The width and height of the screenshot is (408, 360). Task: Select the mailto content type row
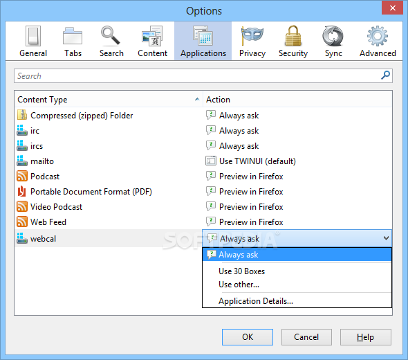203,161
